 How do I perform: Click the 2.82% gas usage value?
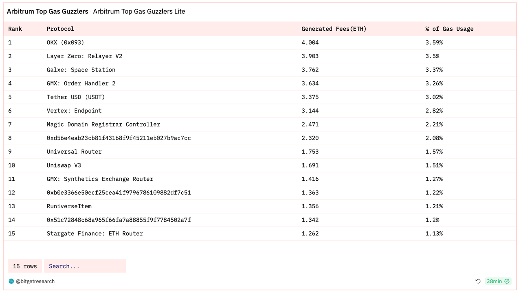pyautogui.click(x=434, y=111)
